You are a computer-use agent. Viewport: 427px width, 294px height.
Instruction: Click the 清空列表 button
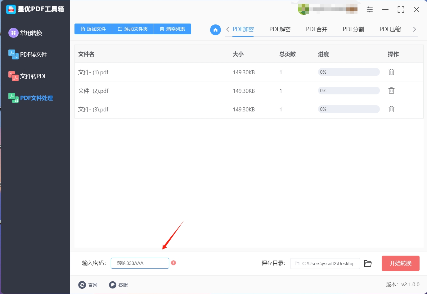[x=173, y=29]
